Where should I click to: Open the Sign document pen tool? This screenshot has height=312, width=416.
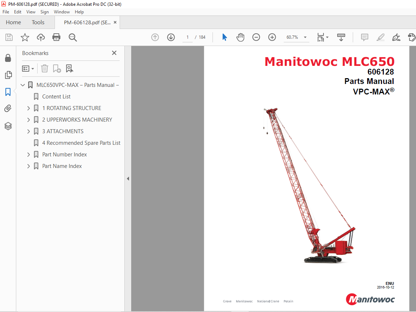tap(396, 37)
